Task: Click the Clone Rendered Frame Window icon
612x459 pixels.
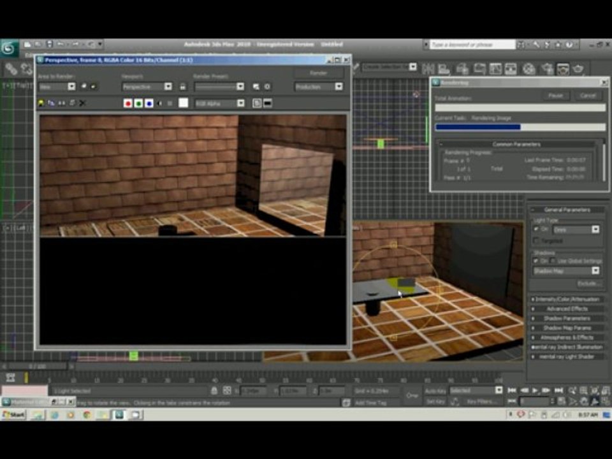Action: (x=62, y=103)
